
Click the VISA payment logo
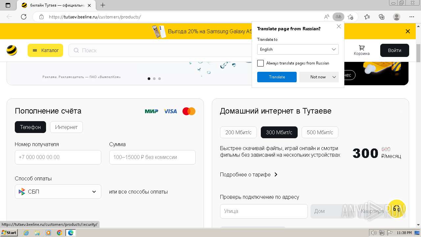pos(170,111)
